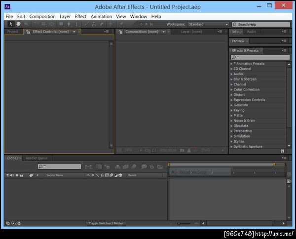Open Effects & Presets panel options menu
The width and height of the screenshot is (296, 239).
[284, 51]
